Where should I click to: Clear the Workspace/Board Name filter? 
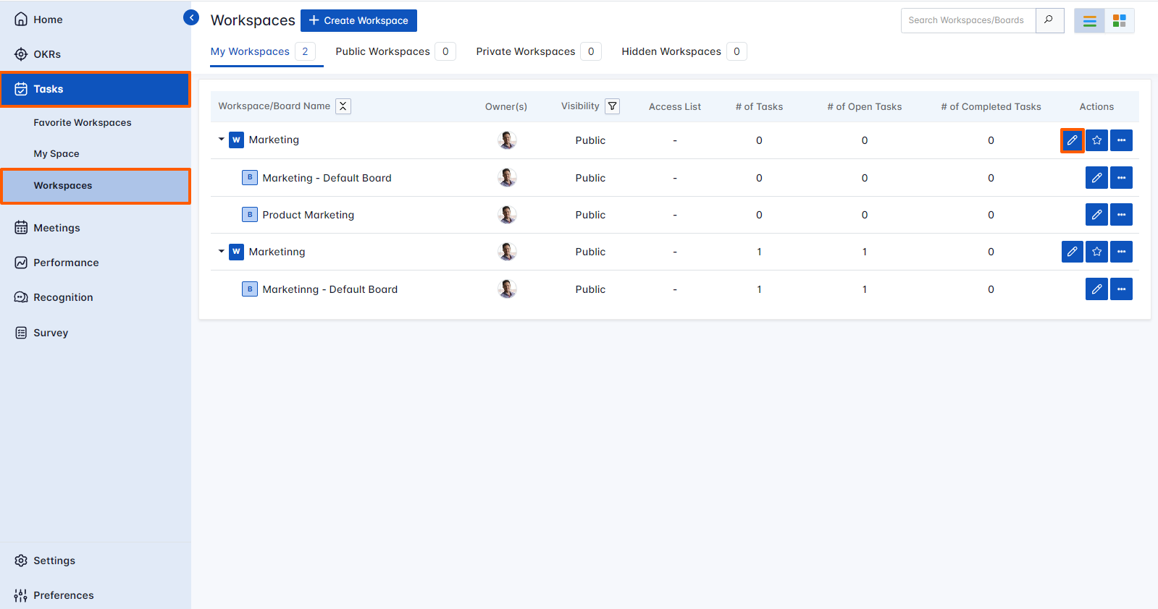pyautogui.click(x=343, y=106)
